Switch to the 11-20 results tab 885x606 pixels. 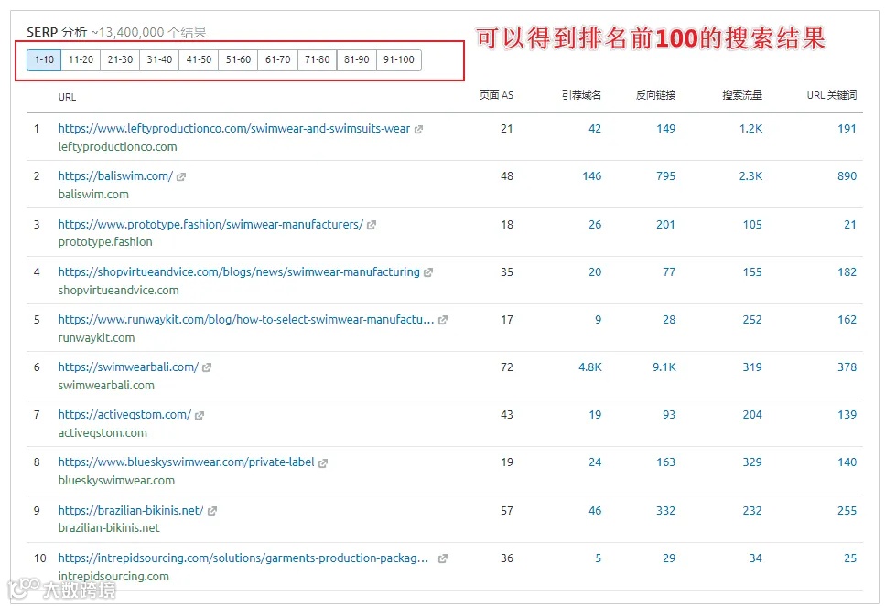coord(81,59)
